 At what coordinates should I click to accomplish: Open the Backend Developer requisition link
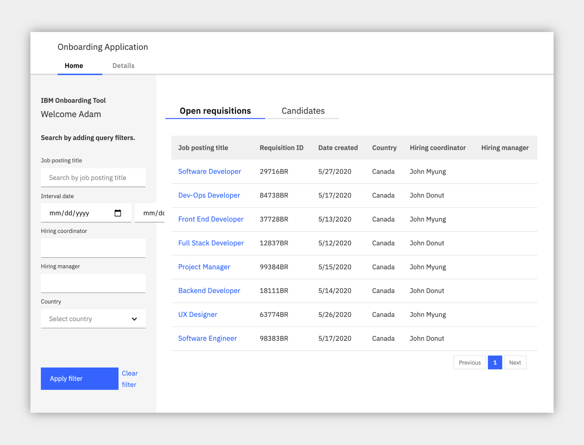[209, 291]
